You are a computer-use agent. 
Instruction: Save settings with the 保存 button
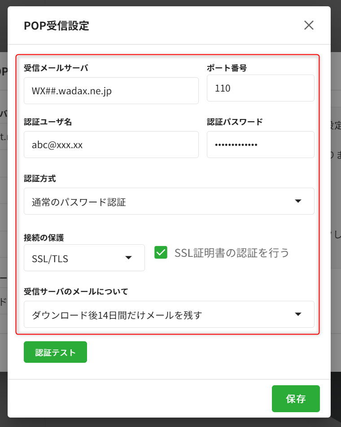click(296, 399)
